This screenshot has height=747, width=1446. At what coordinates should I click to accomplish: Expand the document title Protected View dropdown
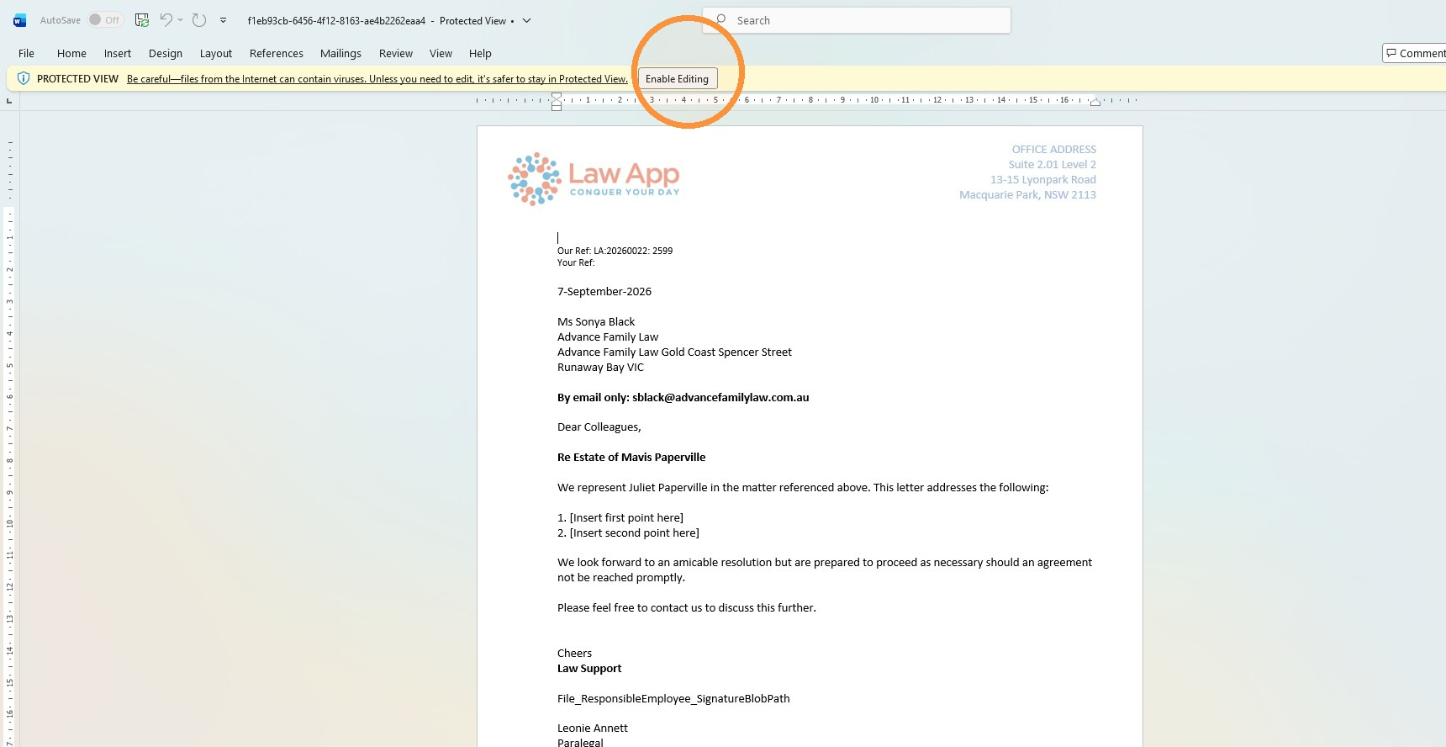coord(527,20)
